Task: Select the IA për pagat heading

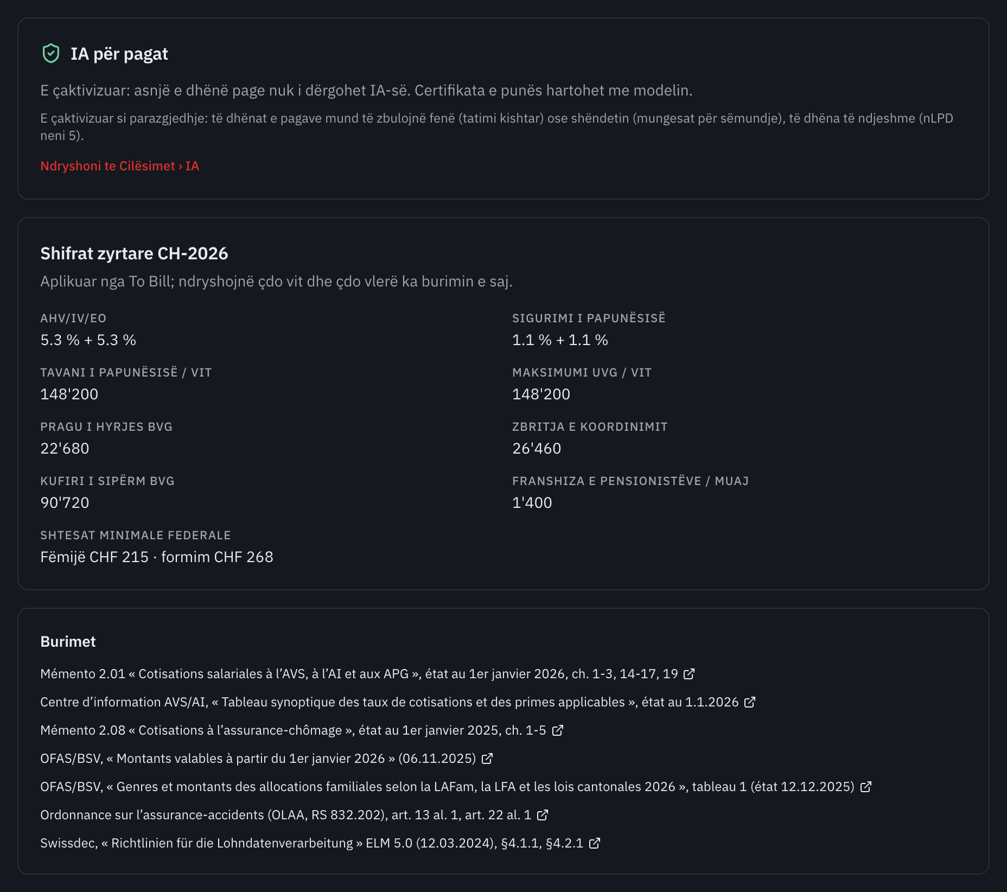Action: click(x=119, y=54)
